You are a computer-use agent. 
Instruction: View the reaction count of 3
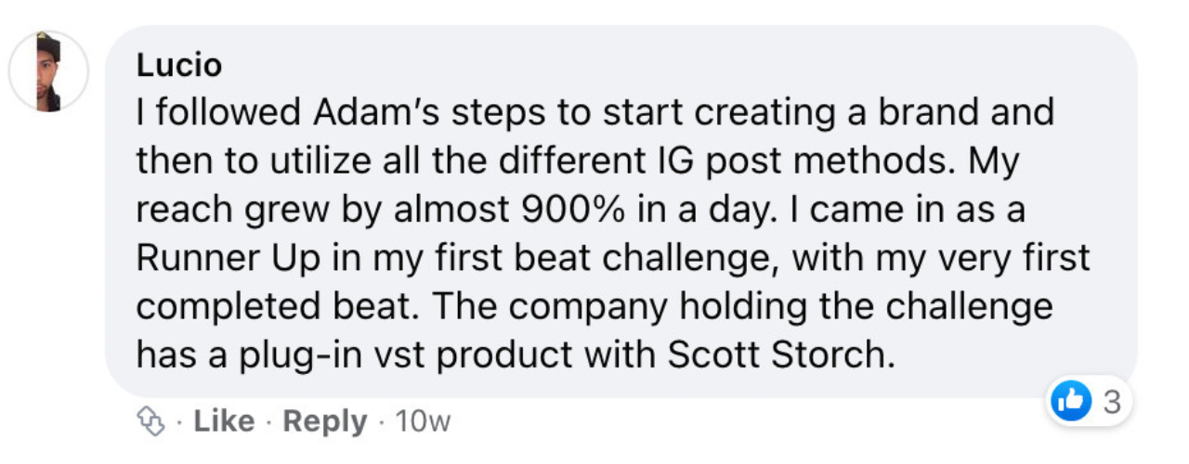[1110, 403]
